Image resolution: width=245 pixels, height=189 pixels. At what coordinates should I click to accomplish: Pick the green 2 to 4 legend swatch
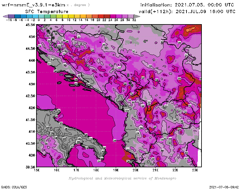click(47, 16)
